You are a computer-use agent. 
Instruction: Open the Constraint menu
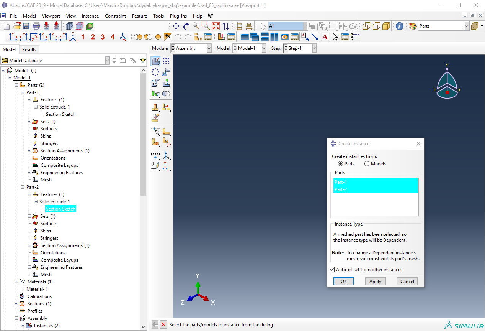[x=115, y=16]
